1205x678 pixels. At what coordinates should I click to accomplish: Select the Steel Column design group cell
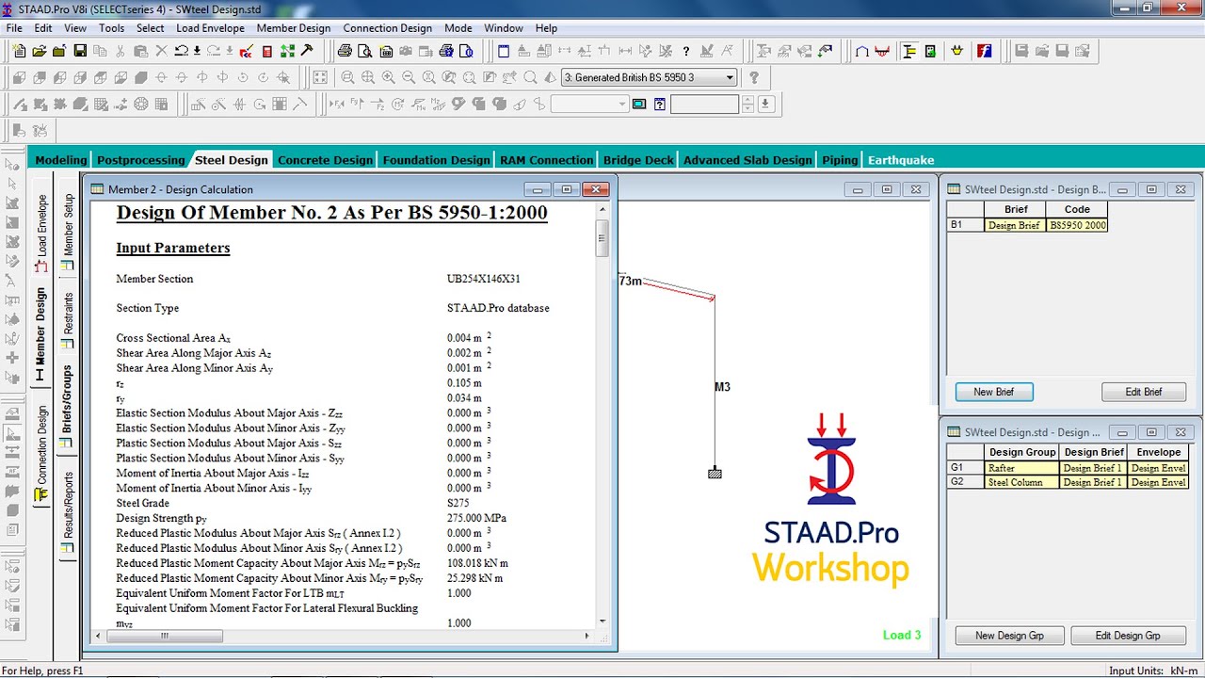[1021, 482]
